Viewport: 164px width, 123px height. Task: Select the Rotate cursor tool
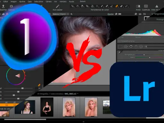92,6
